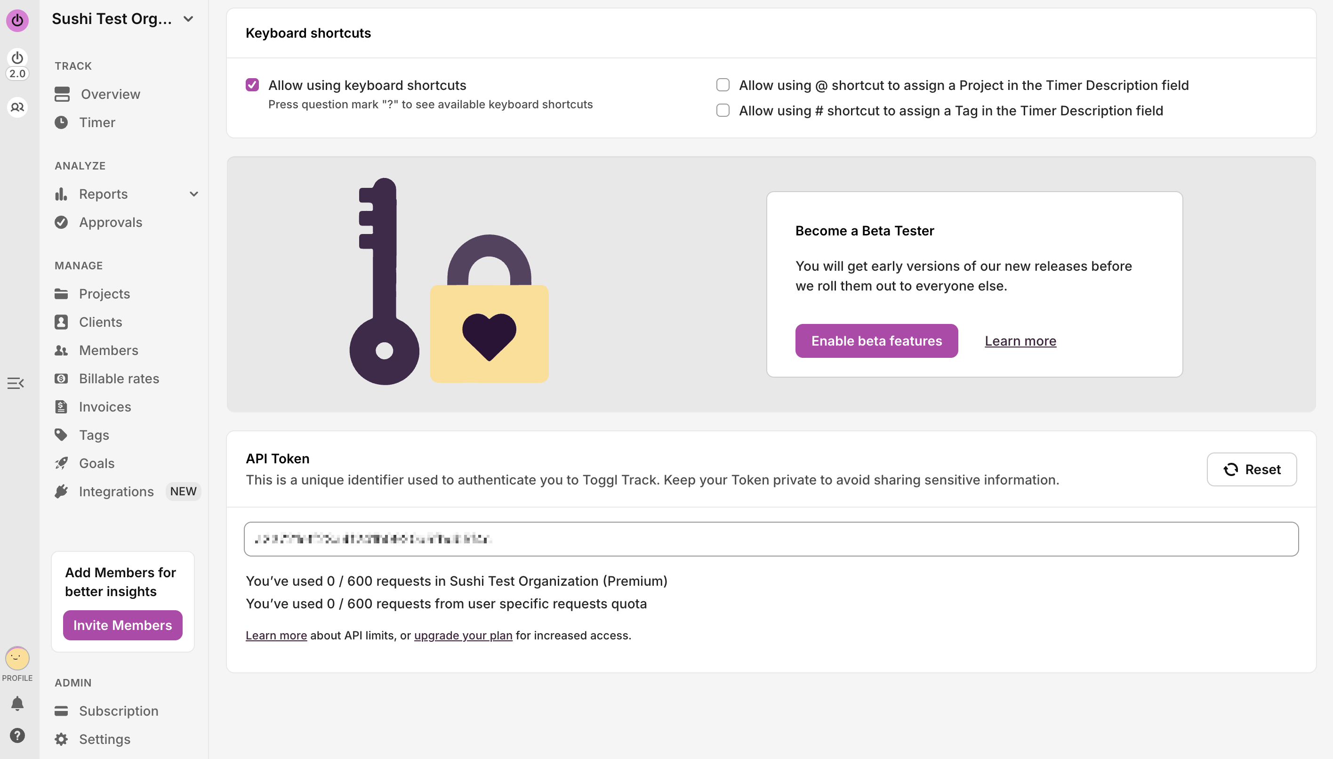Enable # shortcut to assign a Tag

pos(723,111)
